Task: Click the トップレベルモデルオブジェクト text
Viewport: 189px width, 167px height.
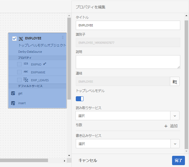Action: click(x=42, y=45)
